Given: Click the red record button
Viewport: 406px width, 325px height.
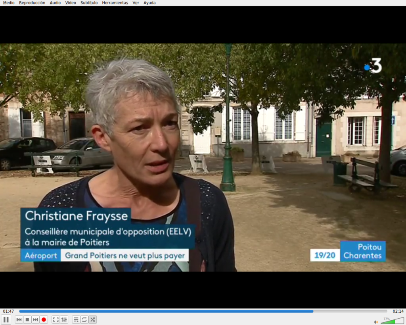Looking at the screenshot, I should tap(44, 319).
